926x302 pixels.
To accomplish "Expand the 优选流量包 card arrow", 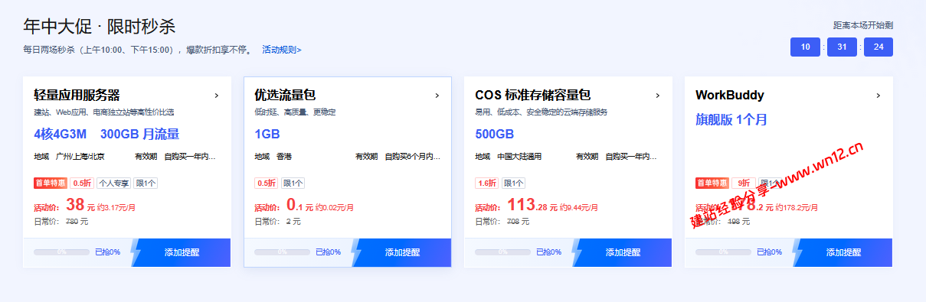I will 437,96.
